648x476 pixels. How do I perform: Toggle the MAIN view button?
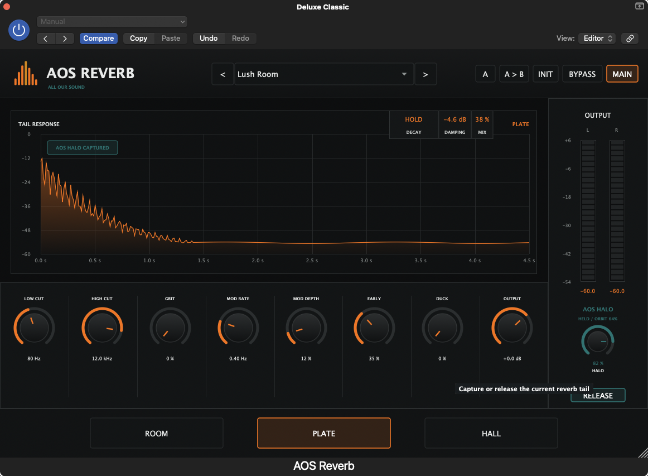(x=622, y=74)
